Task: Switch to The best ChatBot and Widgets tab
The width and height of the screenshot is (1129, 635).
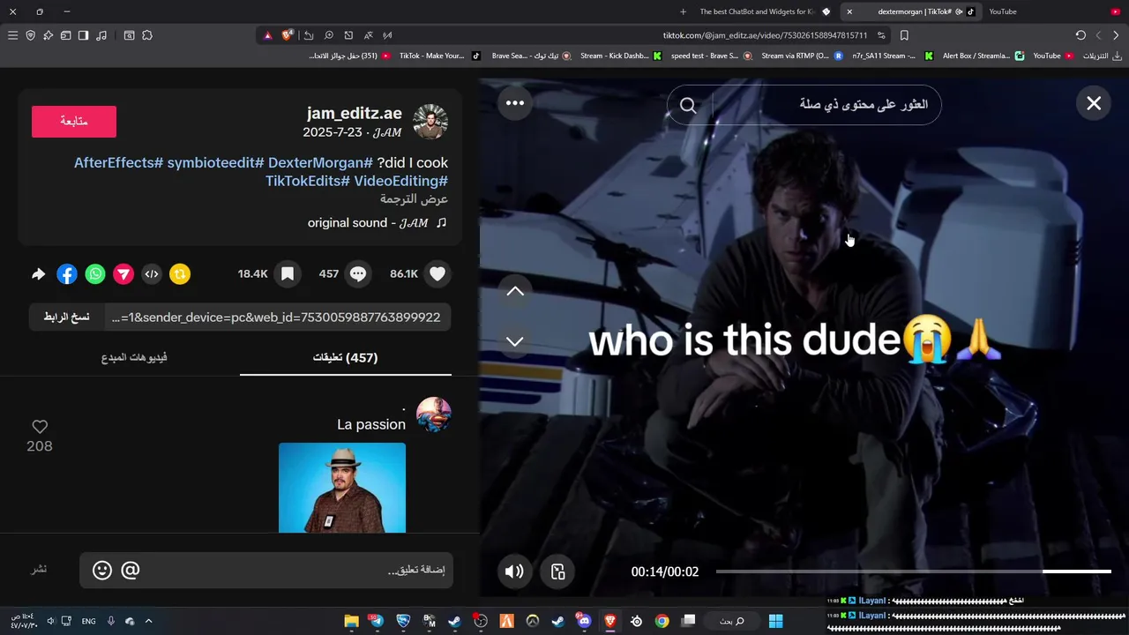Action: pyautogui.click(x=764, y=11)
